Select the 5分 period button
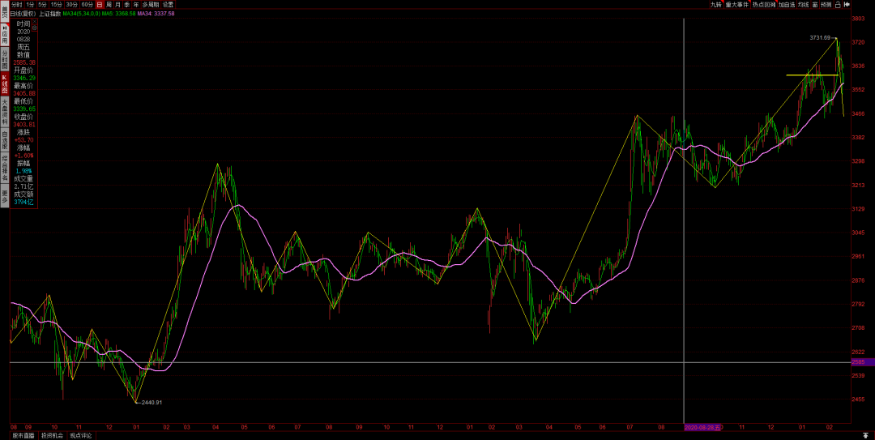 (x=42, y=5)
